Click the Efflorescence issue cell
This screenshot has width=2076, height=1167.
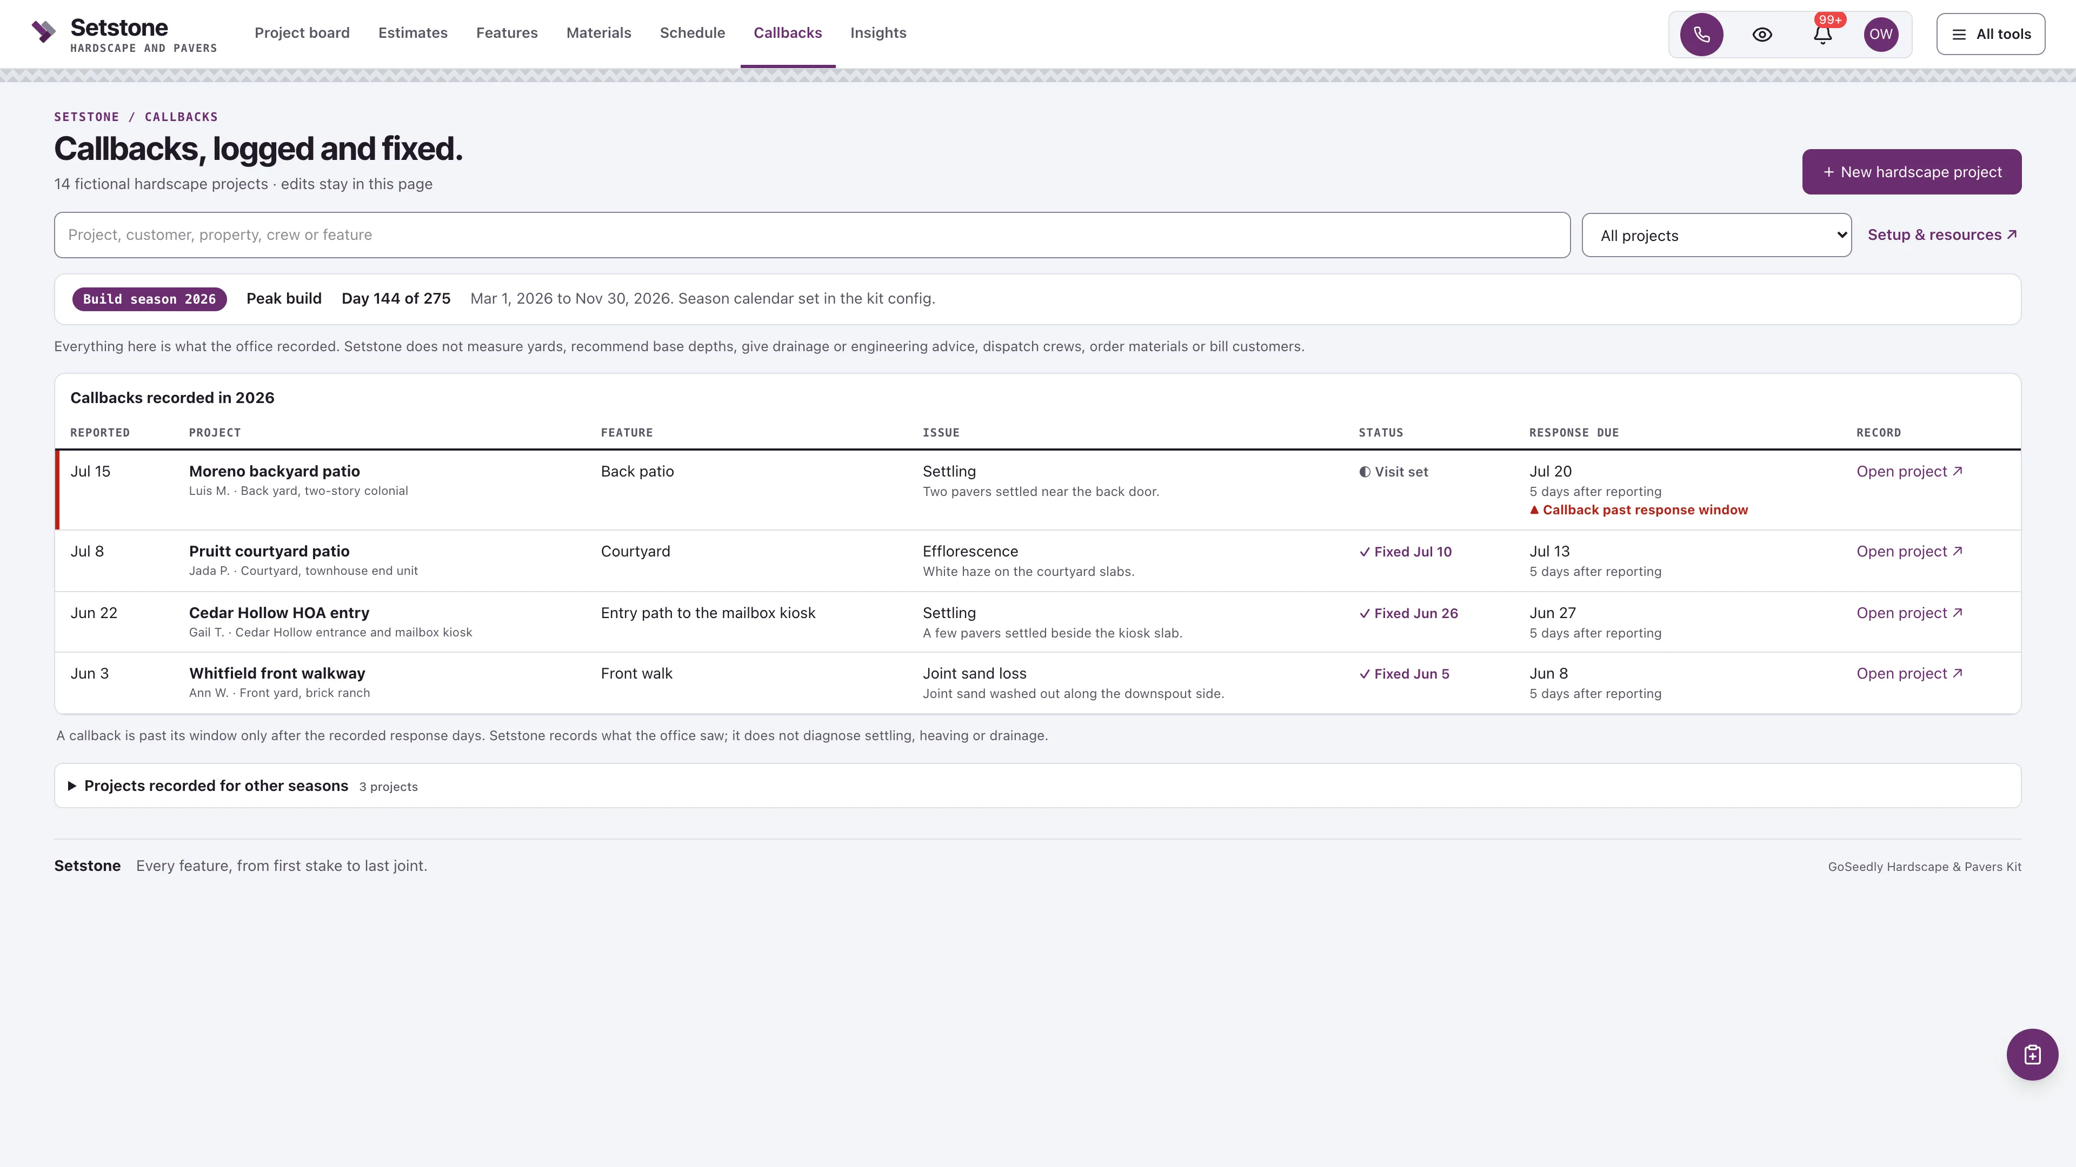[x=970, y=552]
